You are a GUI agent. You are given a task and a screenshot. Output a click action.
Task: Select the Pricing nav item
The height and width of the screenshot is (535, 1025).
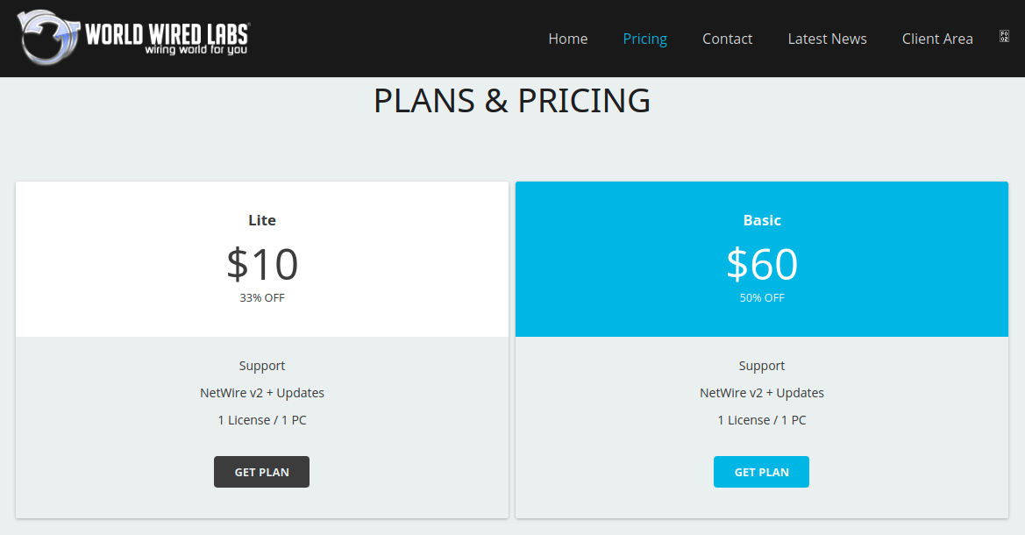point(644,39)
